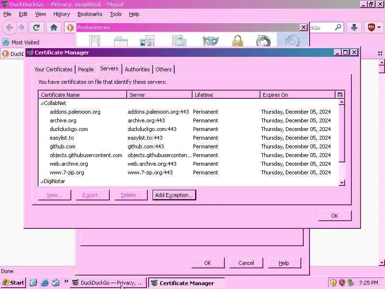The height and width of the screenshot is (289, 385).
Task: Select addons.palemoon.org certificate row
Action: [x=189, y=112]
